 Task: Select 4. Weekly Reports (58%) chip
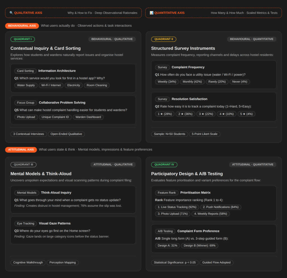point(211,214)
